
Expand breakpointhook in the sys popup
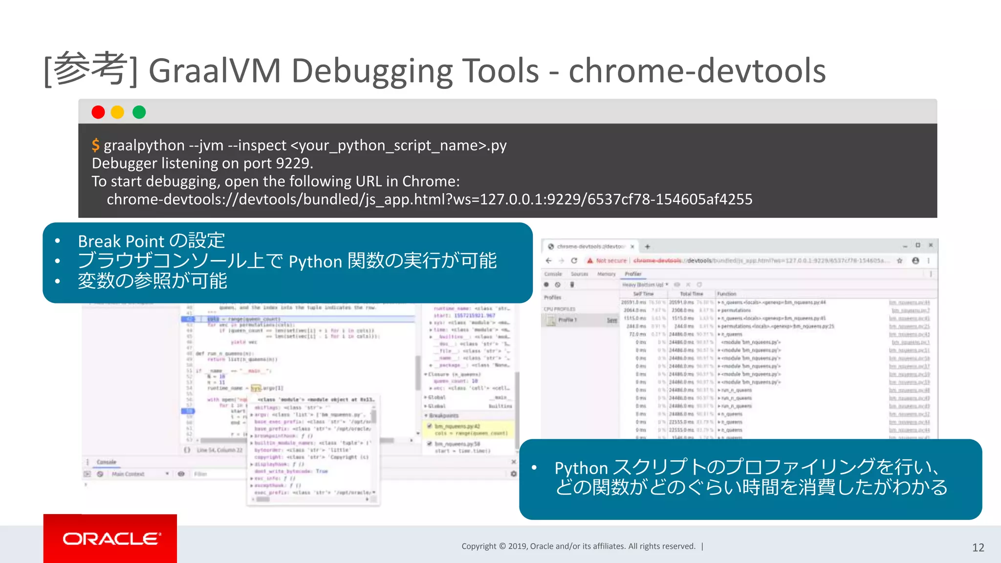coord(252,436)
